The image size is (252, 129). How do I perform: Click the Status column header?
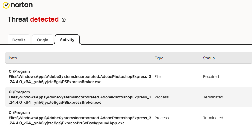[209, 58]
